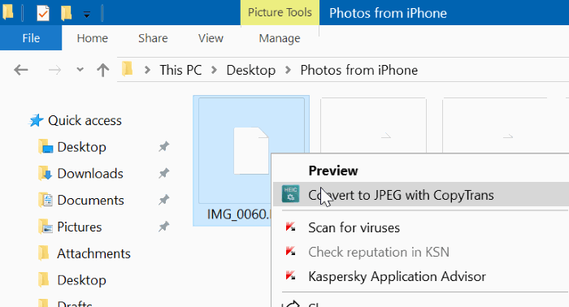Go back with the Back arrow

click(x=20, y=70)
